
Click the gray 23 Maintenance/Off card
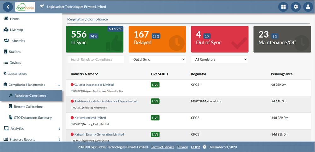pos(282,39)
